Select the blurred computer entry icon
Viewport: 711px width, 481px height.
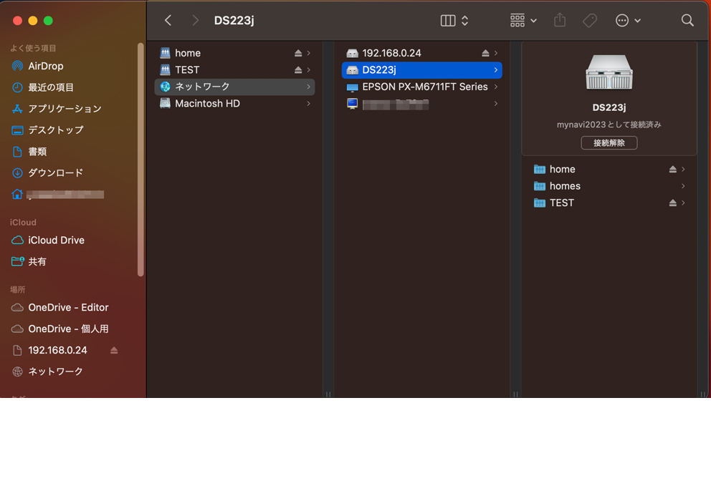(x=353, y=104)
